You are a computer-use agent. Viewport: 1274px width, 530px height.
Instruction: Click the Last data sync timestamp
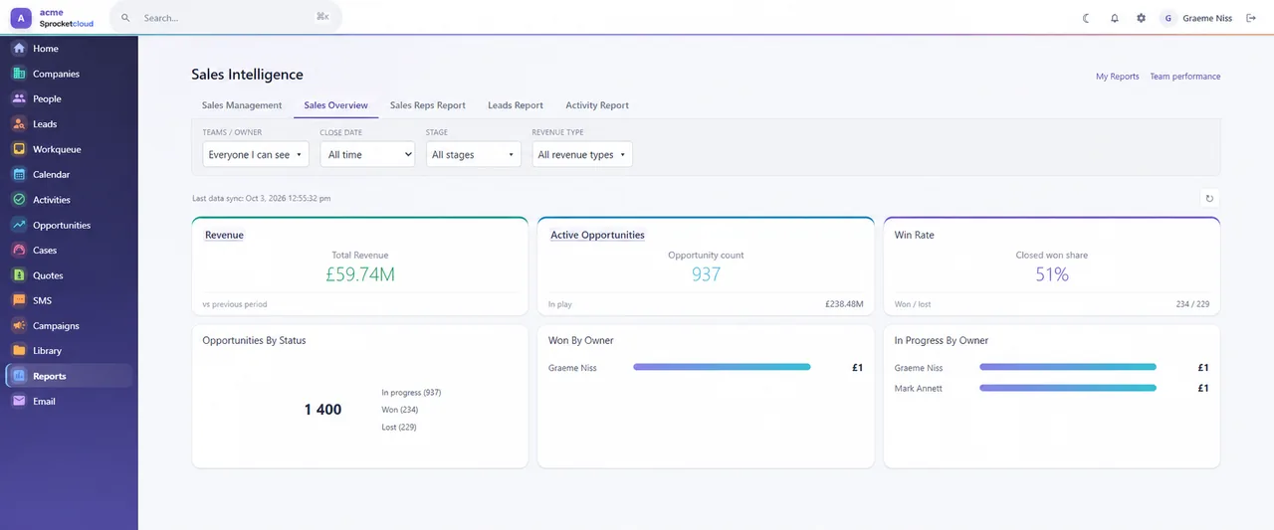pos(262,198)
